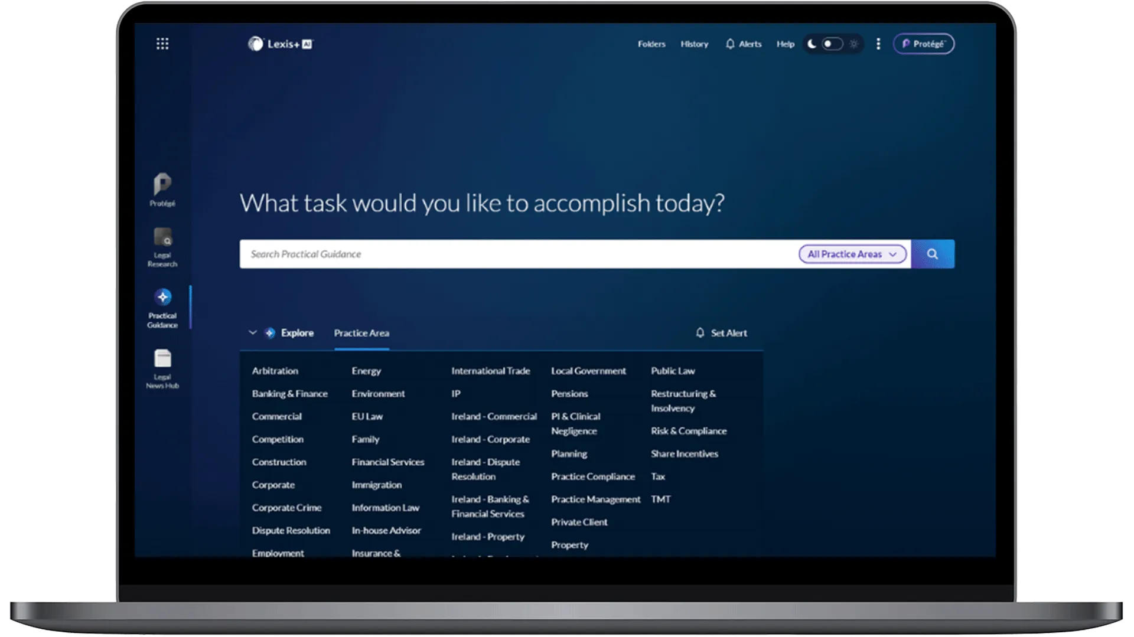Select Practical Guidance sidebar icon
Screen dimensions: 1134x637
click(x=162, y=307)
